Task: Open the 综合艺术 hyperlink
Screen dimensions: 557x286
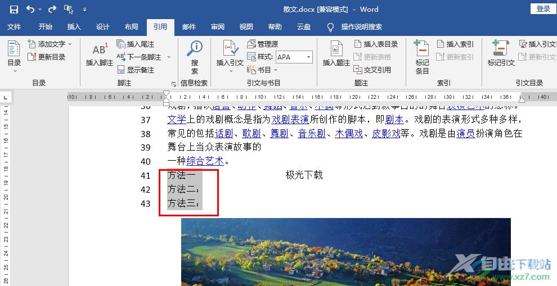Action: click(x=205, y=161)
